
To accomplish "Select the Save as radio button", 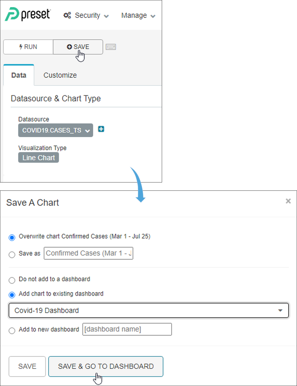I will [12, 255].
